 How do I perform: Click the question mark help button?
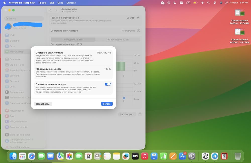(x=140, y=115)
